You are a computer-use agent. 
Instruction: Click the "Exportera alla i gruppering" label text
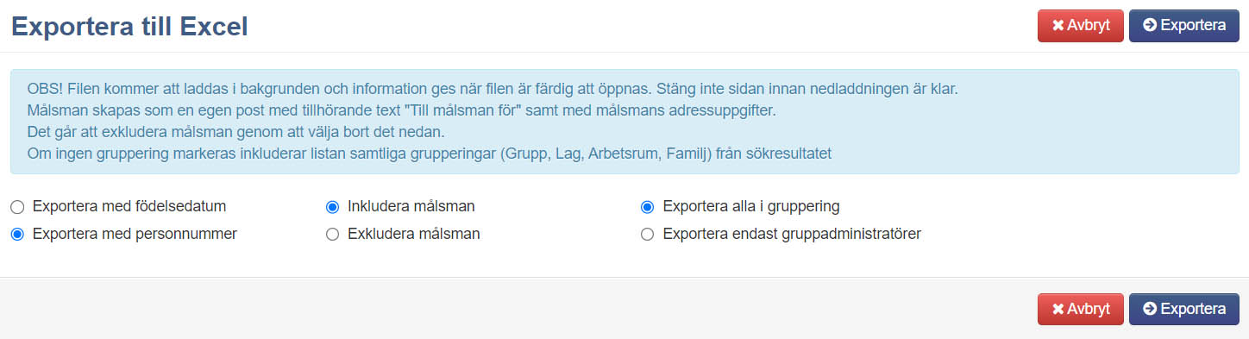[x=751, y=207]
